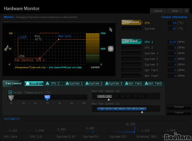The image size is (192, 141).
Task: Click the Max target temperature handle
Action: tap(47, 98)
